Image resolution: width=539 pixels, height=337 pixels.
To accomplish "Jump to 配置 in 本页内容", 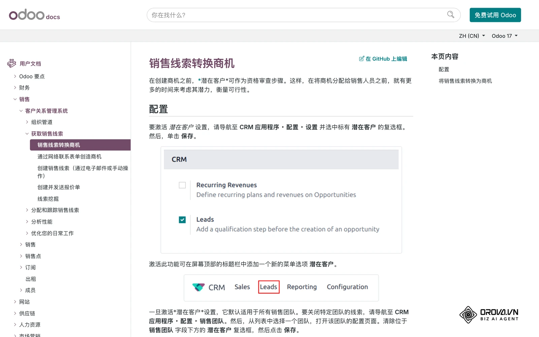I will point(444,69).
